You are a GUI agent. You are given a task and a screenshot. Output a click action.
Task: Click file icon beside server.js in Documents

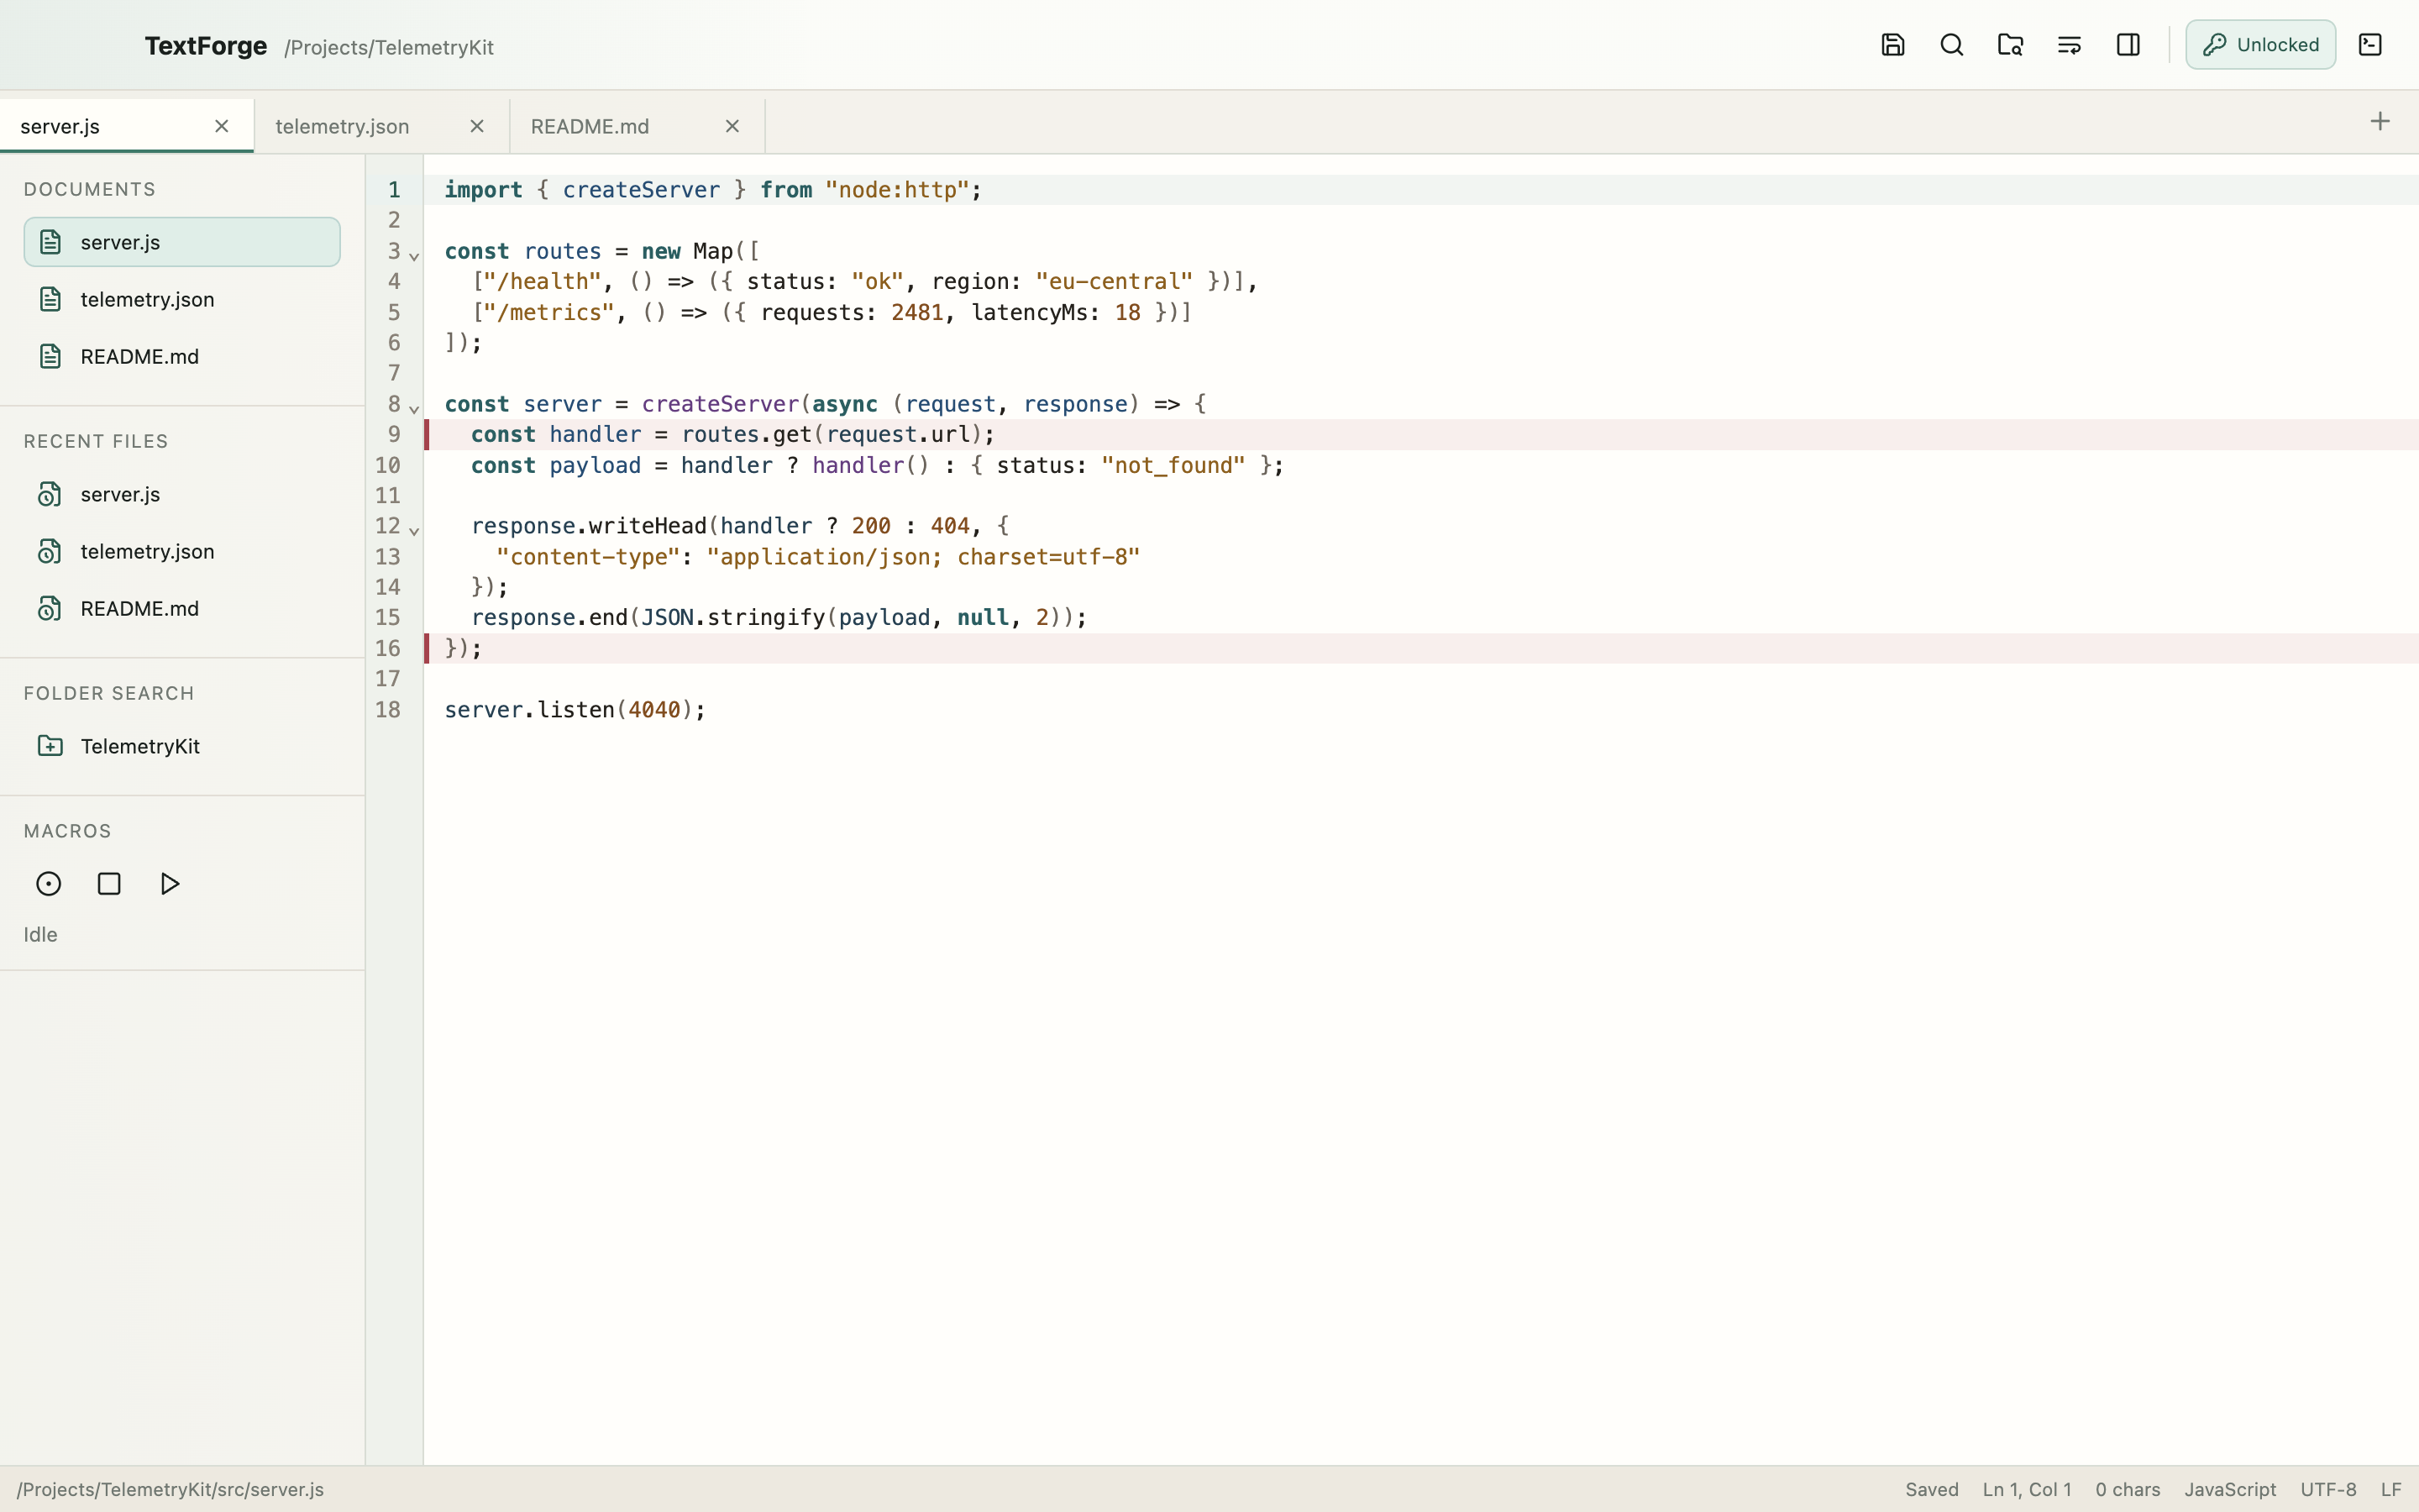point(50,242)
